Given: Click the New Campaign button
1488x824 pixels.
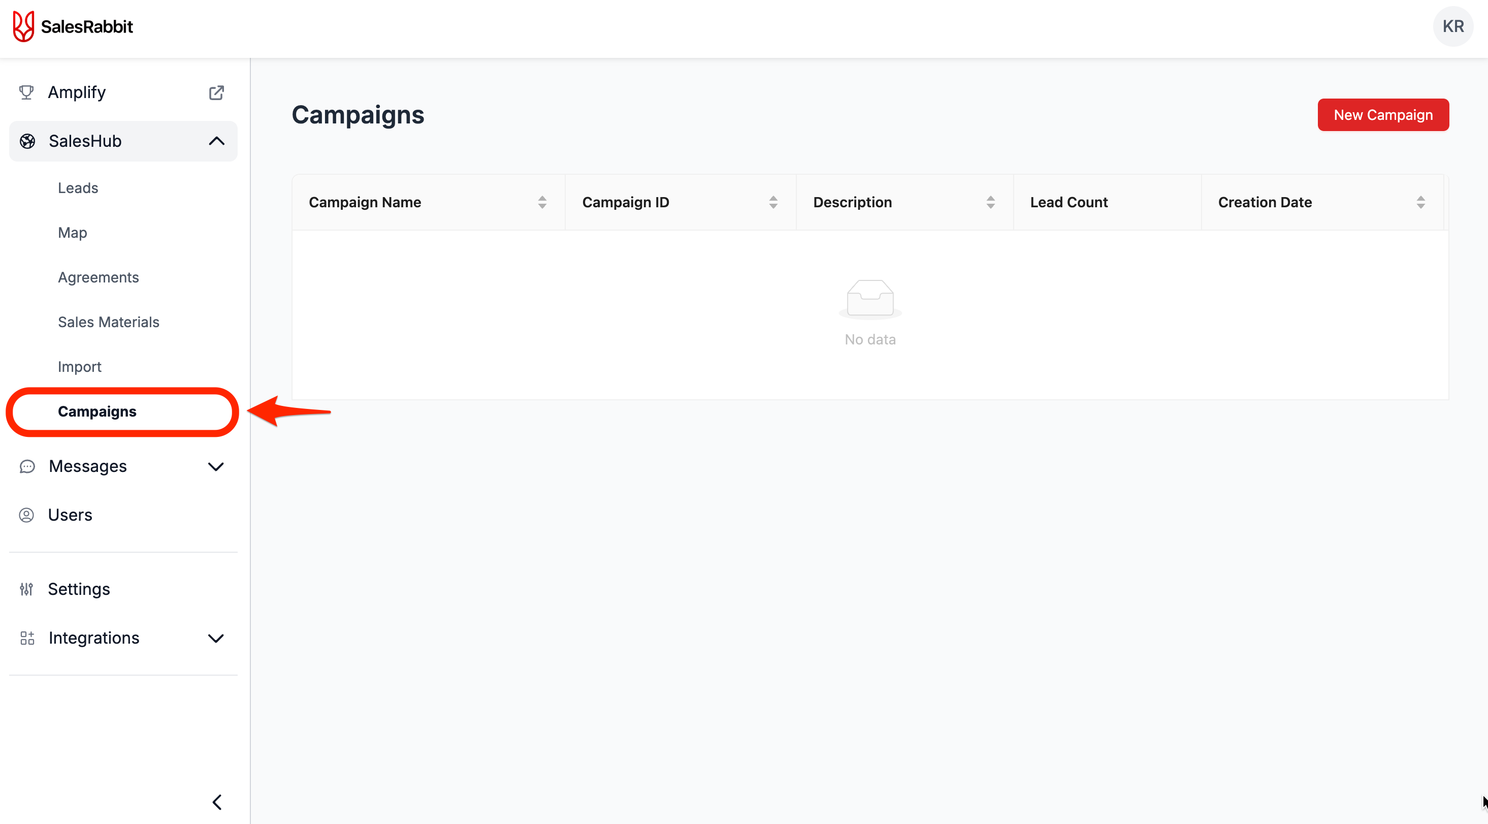Looking at the screenshot, I should tap(1383, 115).
